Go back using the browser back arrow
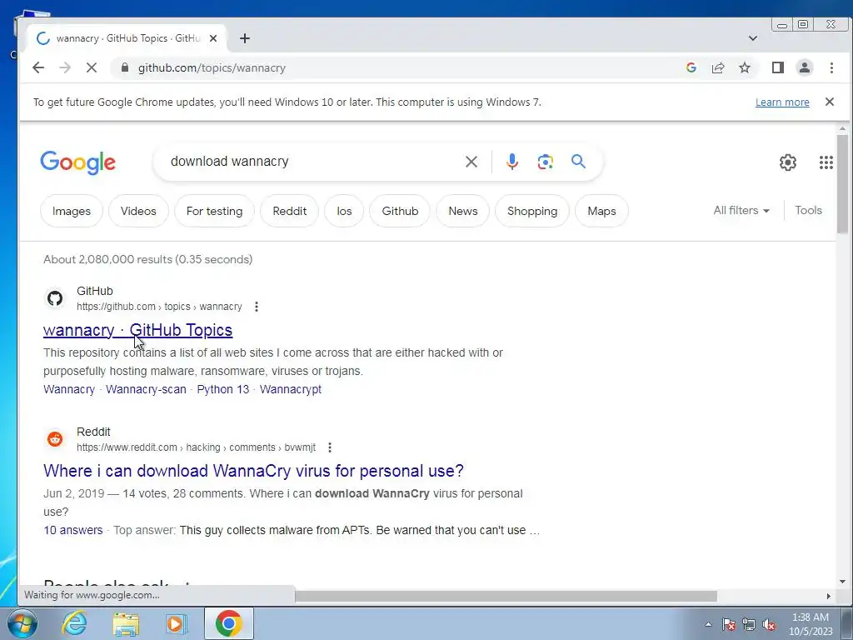 tap(38, 67)
